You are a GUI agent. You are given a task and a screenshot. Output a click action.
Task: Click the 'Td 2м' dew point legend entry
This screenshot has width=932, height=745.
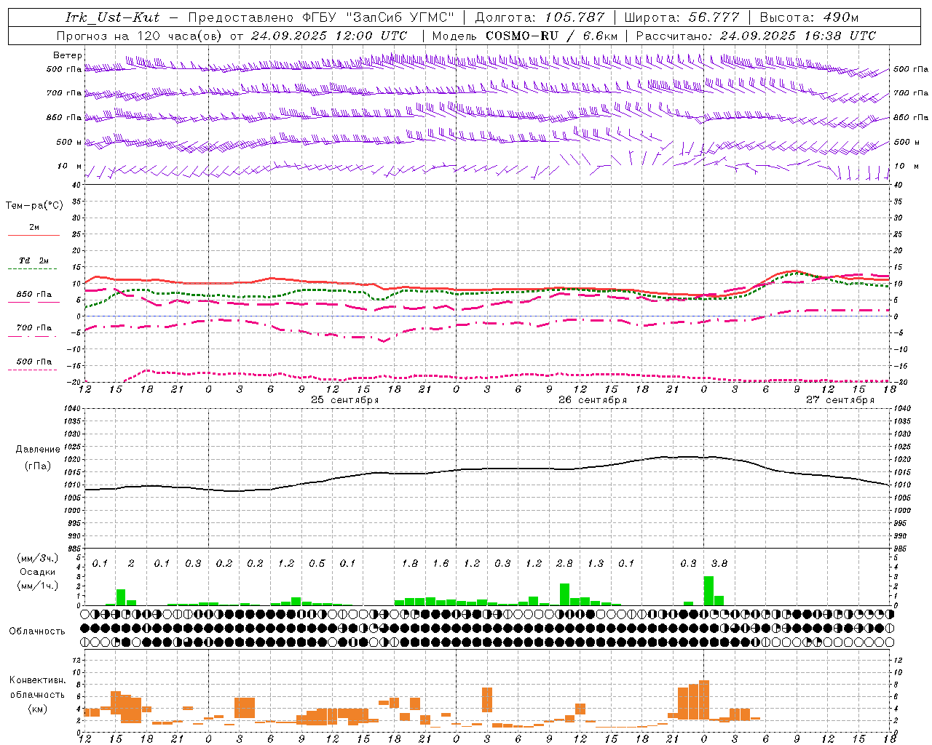[34, 260]
